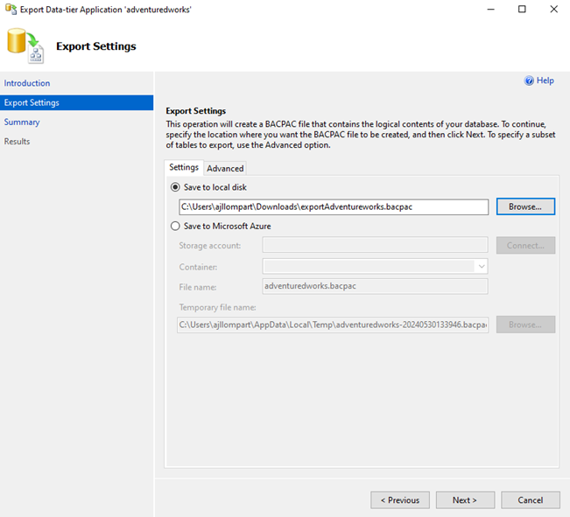Select the Save to local disk option
The width and height of the screenshot is (570, 517).
coord(175,187)
